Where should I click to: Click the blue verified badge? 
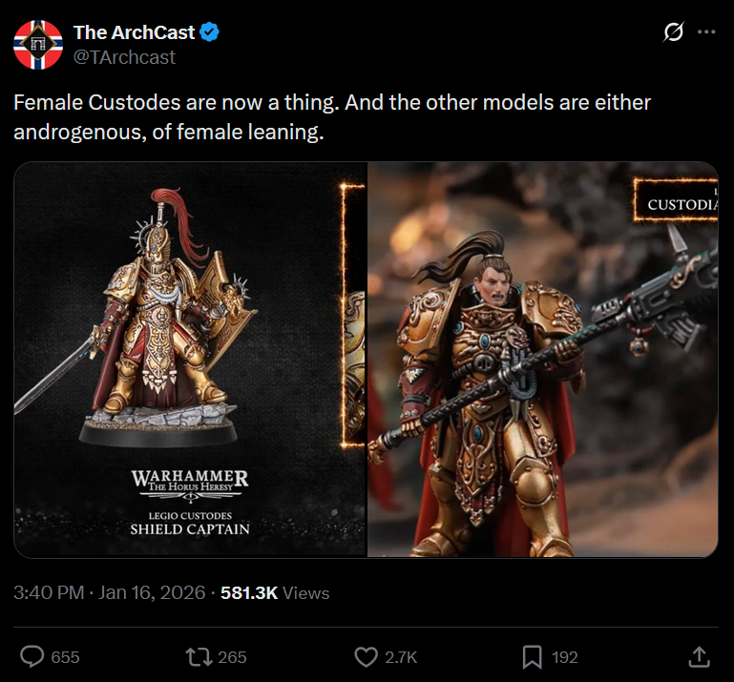(209, 32)
